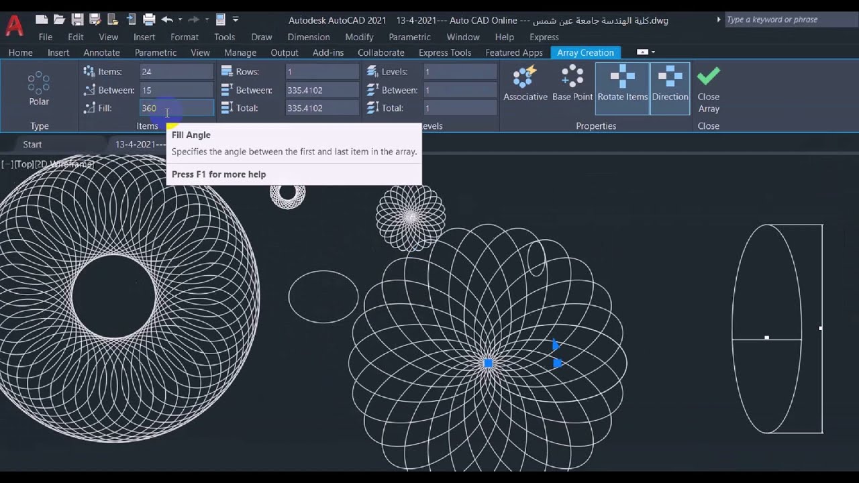The height and width of the screenshot is (483, 859).
Task: Click the Items count input field
Action: pos(176,71)
